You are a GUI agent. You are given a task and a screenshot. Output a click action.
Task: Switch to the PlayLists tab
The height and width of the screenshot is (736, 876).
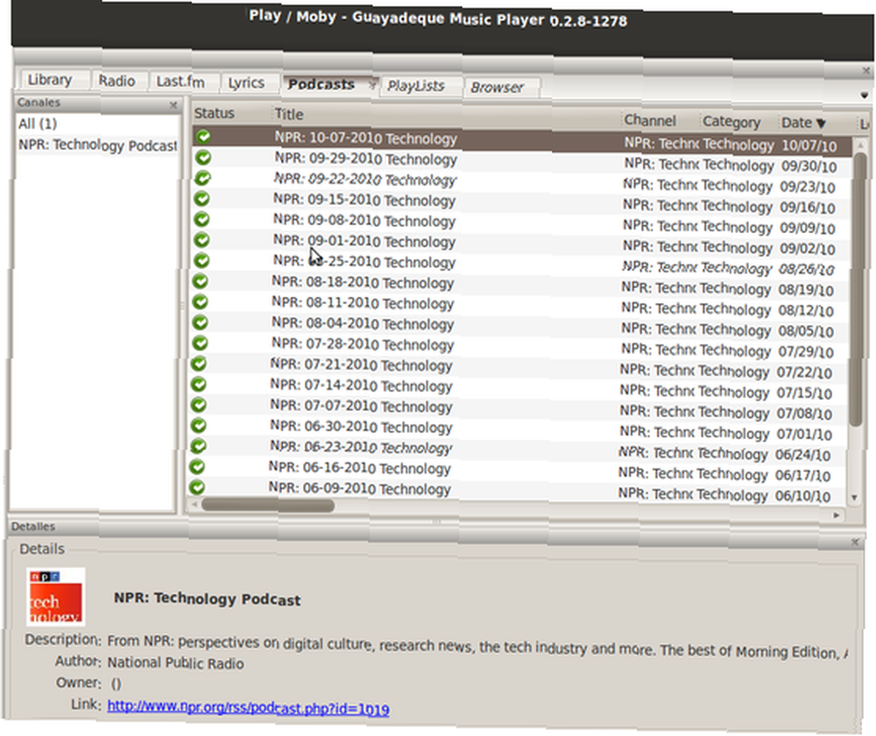tap(416, 86)
